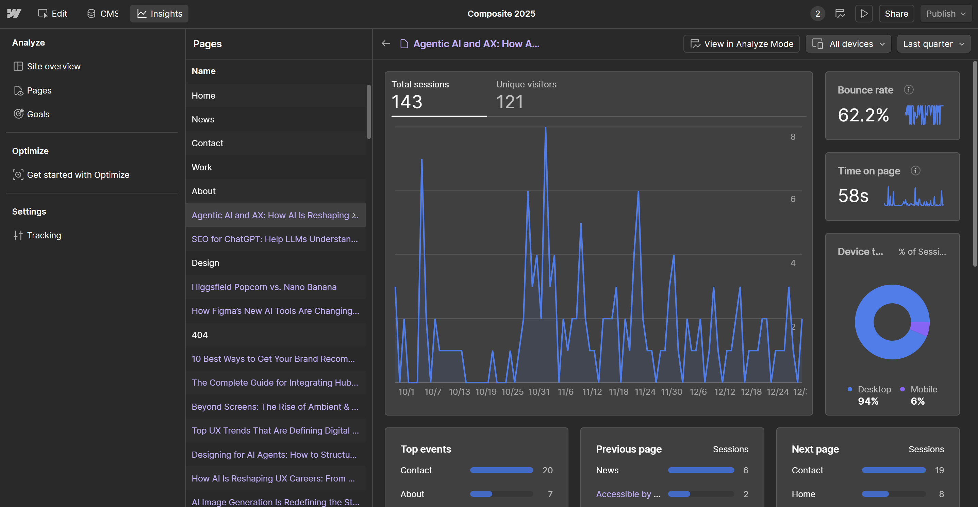Click the site preview play icon

tap(864, 13)
